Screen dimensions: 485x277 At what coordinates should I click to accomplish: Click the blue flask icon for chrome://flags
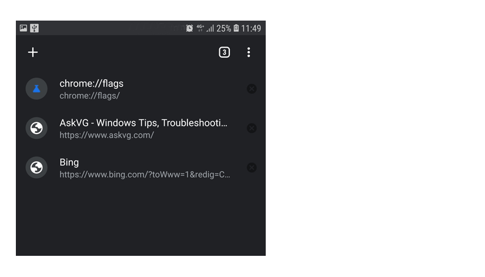36,89
